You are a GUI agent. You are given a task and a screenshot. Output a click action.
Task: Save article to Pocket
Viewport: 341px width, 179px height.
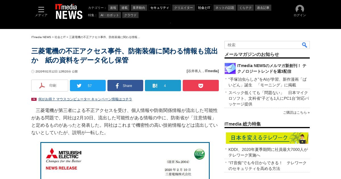(x=201, y=86)
